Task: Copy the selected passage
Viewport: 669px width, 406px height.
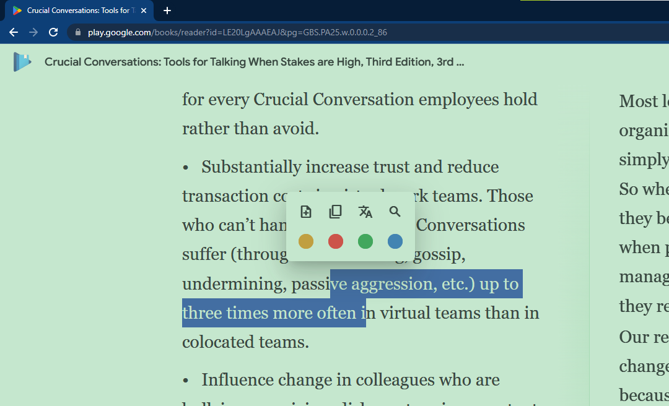Action: coord(335,212)
